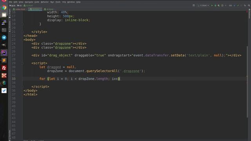The height and width of the screenshot is (141, 251).
Task: Open the Files manager from the dock
Action: coord(4,15)
